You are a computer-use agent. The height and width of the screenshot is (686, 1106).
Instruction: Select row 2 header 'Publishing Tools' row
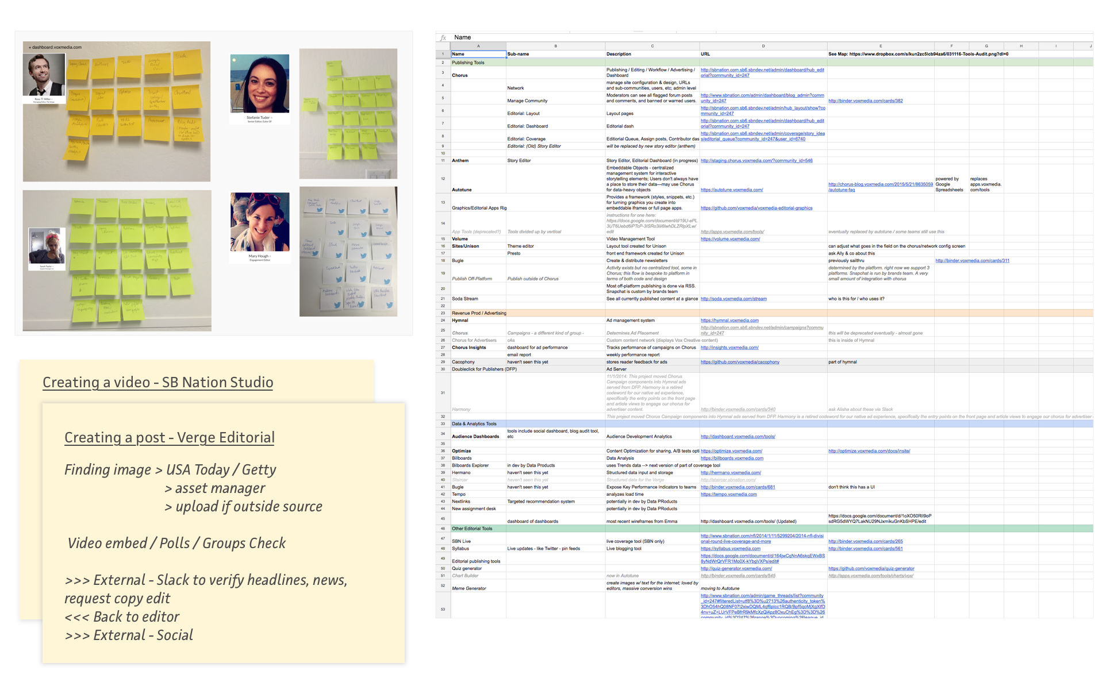pos(443,63)
